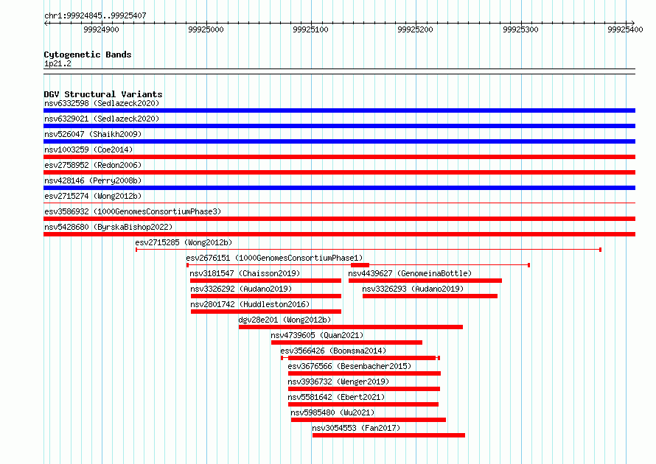Select nsv4739605 (Quan2021) label
The width and height of the screenshot is (656, 464).
tap(317, 335)
